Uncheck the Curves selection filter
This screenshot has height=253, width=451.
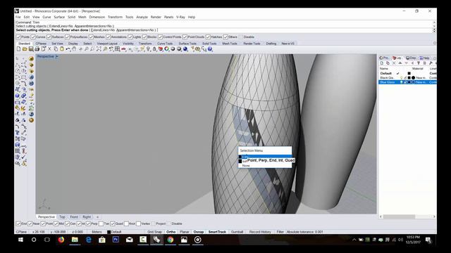coord(33,37)
